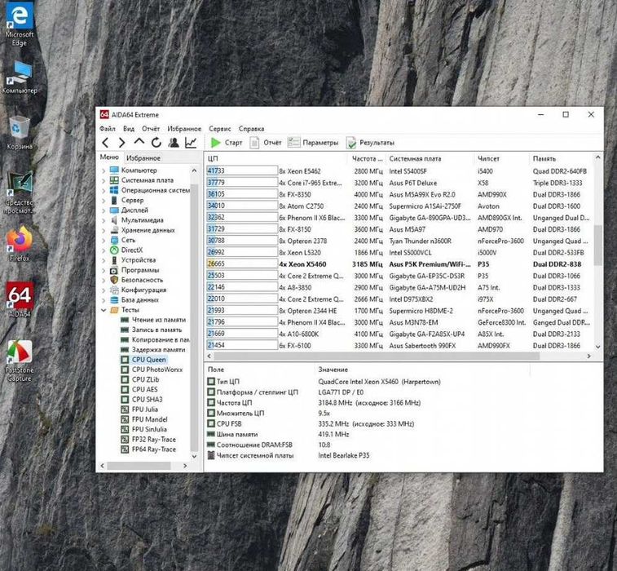Select База данных in the tree
The width and height of the screenshot is (617, 571).
coord(140,299)
